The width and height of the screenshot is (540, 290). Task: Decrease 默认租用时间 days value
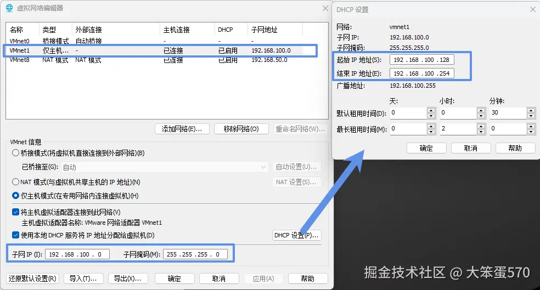431,116
